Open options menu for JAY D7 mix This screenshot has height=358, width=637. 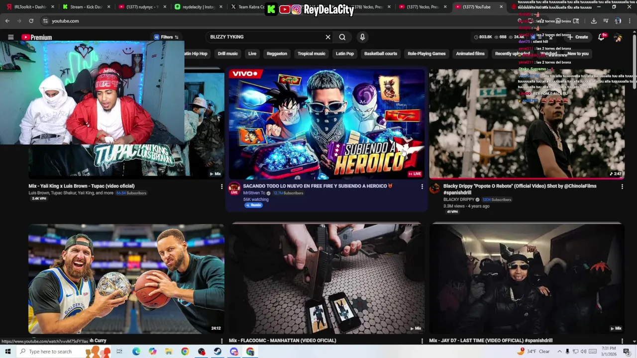tap(622, 341)
